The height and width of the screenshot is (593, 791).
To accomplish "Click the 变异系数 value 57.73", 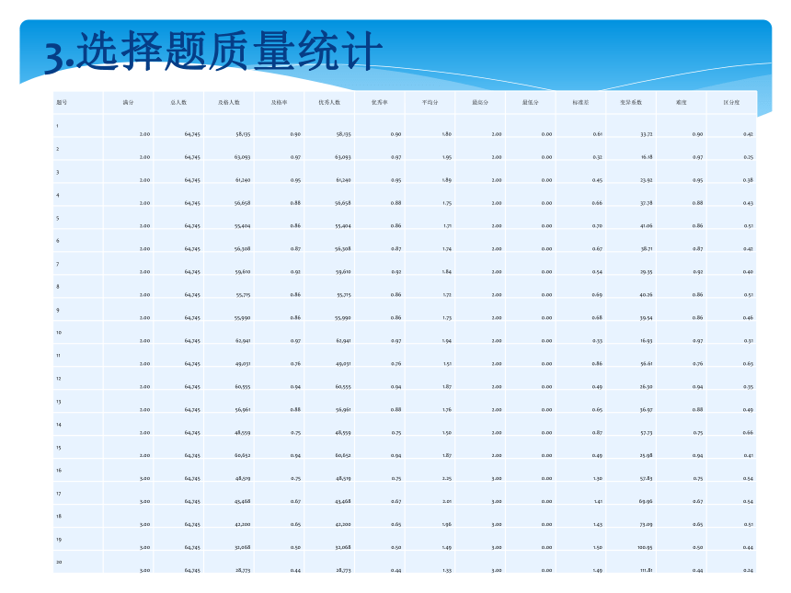I will (x=647, y=433).
